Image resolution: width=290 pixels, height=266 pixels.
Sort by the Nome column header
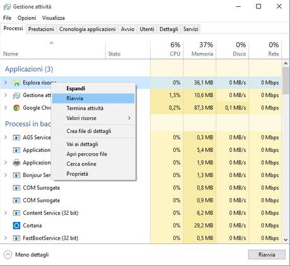click(52, 50)
